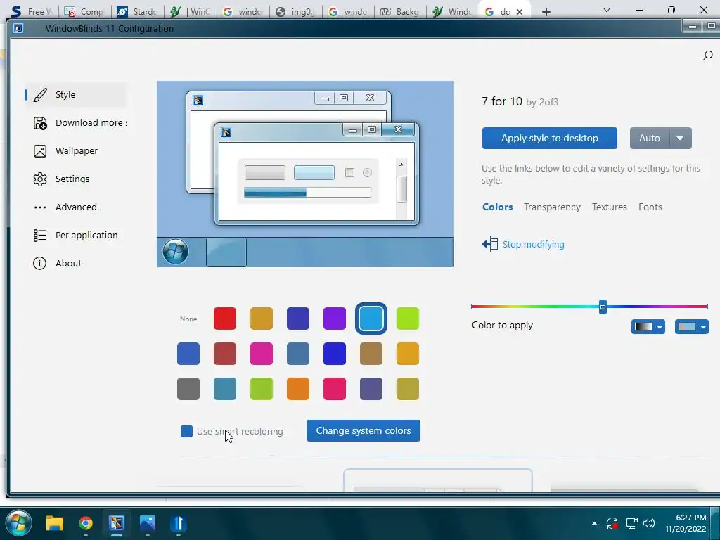Screen dimensions: 720x540
Task: Click the Wallpaper picture icon
Action: click(40, 151)
